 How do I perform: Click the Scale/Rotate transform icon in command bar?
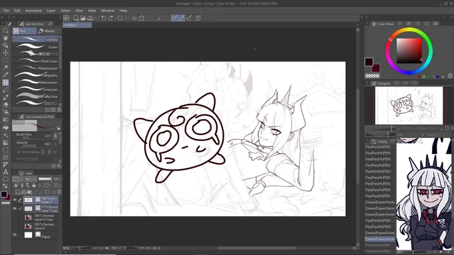pos(142,18)
